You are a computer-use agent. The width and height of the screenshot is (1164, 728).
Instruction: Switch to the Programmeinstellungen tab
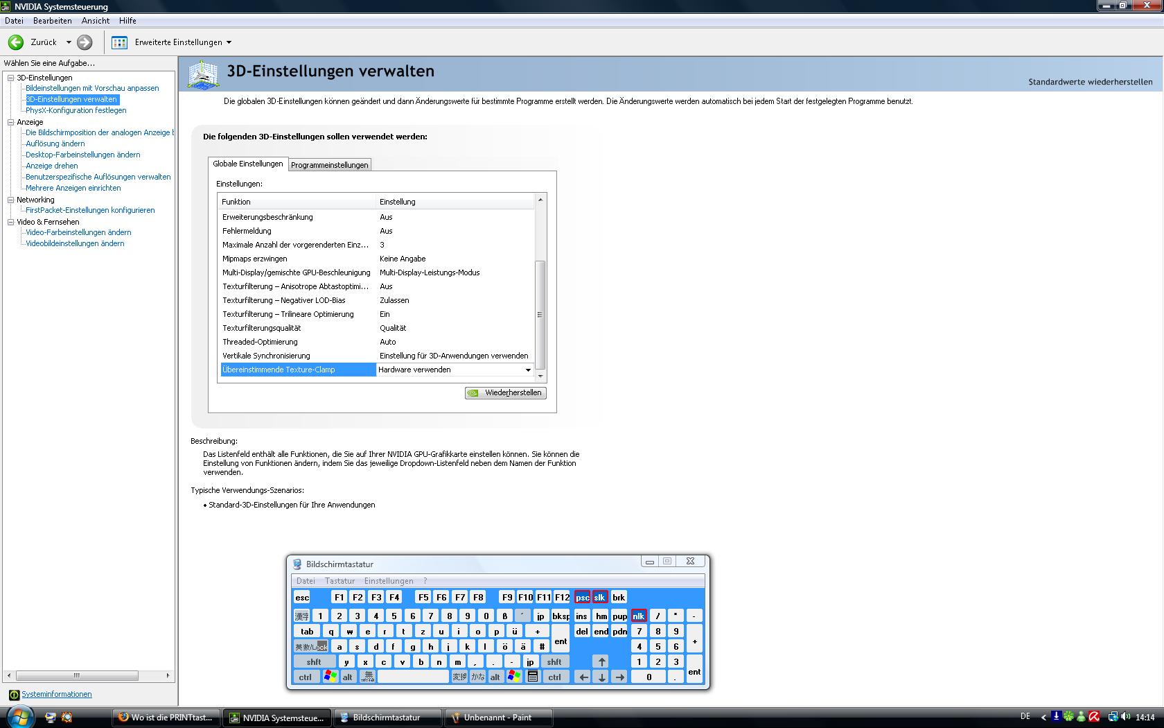pyautogui.click(x=330, y=165)
